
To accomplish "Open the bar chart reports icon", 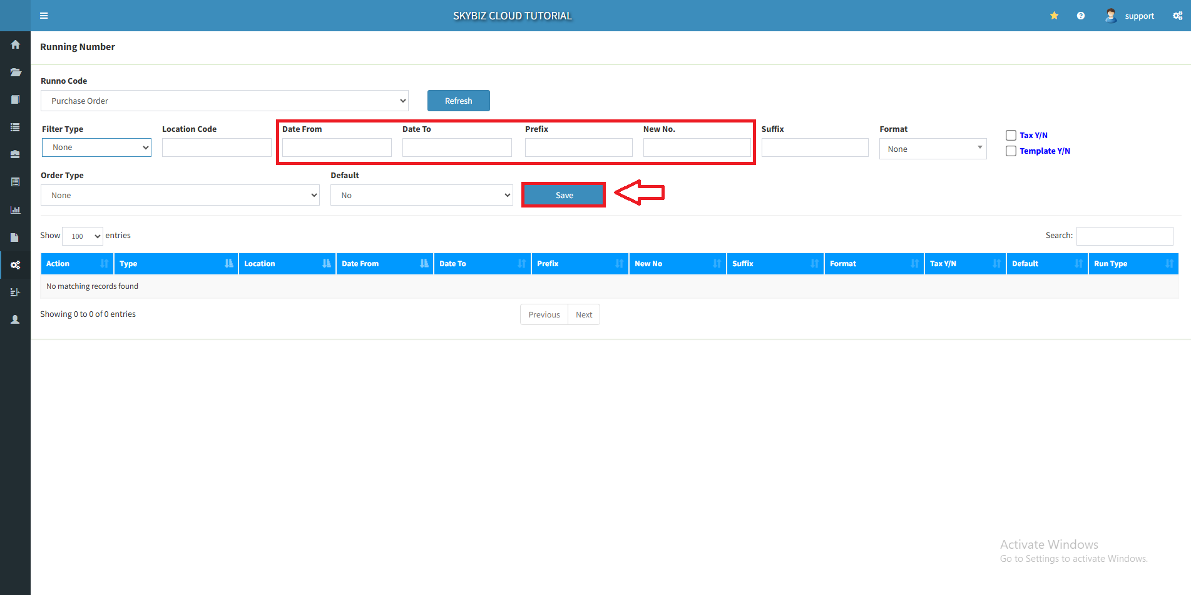I will 15,210.
